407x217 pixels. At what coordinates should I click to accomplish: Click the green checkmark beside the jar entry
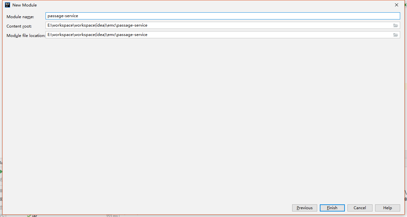coord(29,216)
